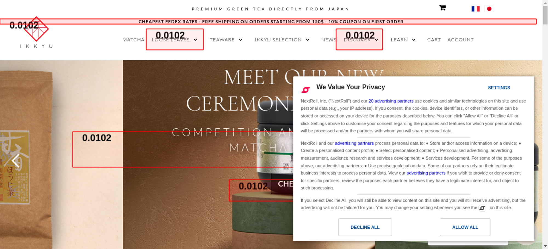548x249 pixels.
Task: Open the 20 advertising partners link
Action: click(391, 101)
